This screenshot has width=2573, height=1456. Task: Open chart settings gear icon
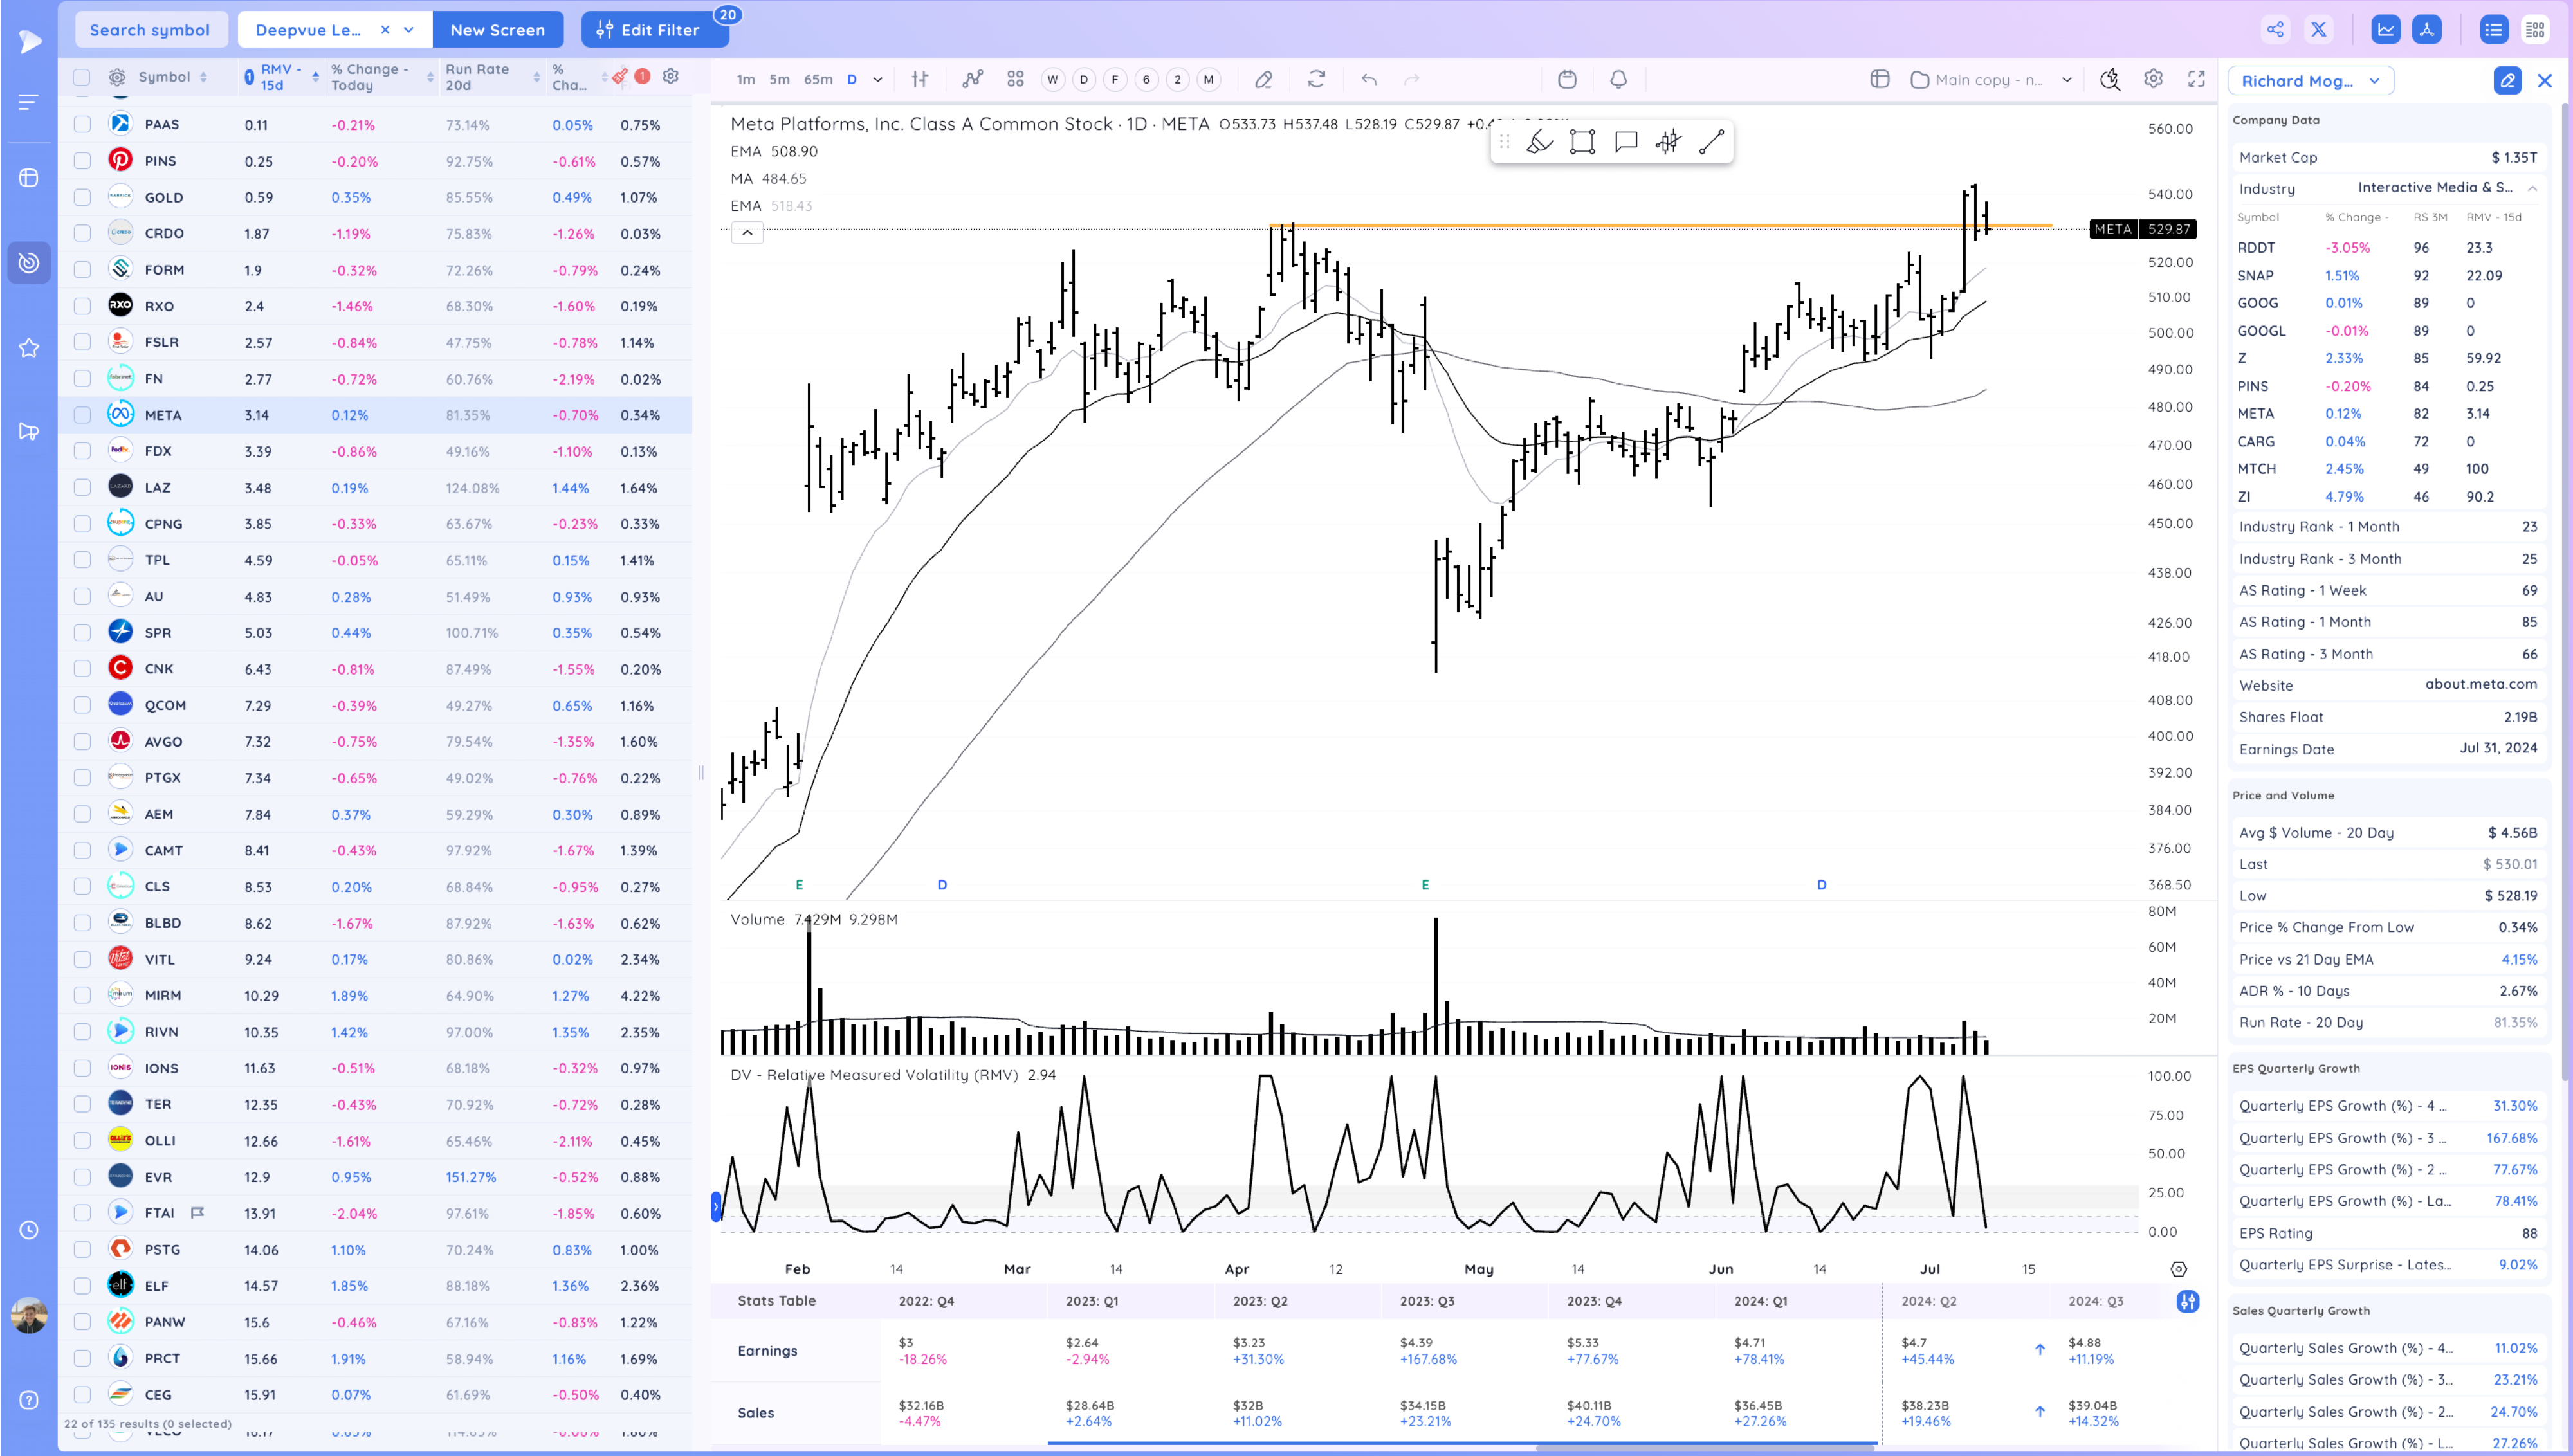pos(2153,79)
